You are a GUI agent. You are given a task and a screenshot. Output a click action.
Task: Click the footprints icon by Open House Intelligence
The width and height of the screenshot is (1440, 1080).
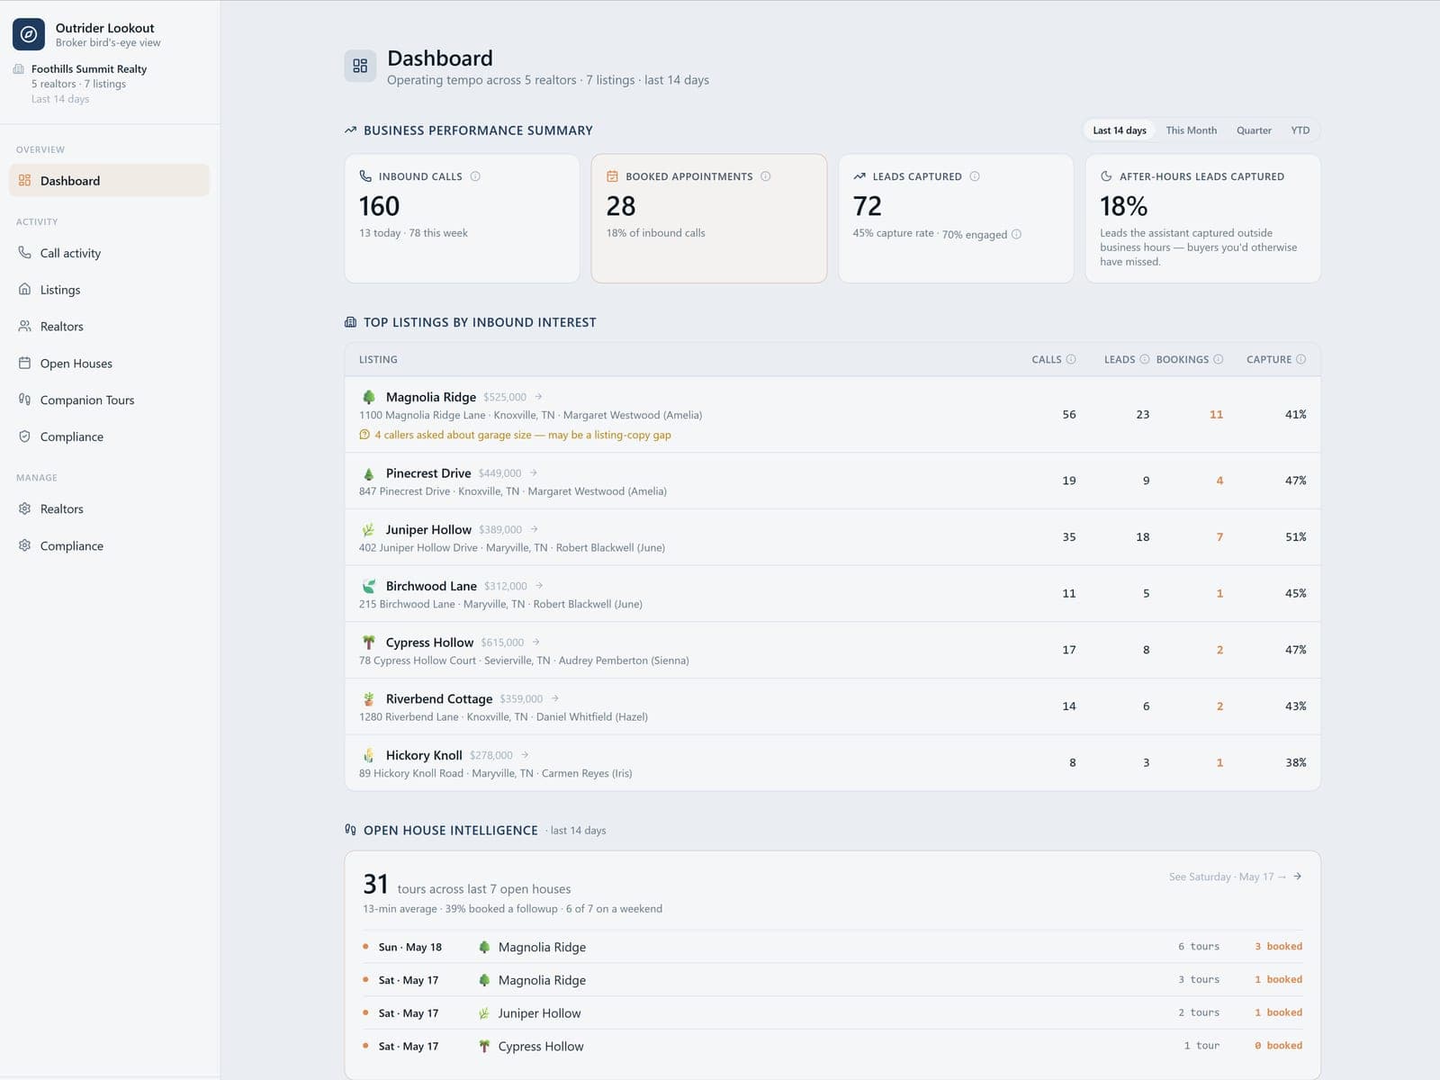(351, 830)
